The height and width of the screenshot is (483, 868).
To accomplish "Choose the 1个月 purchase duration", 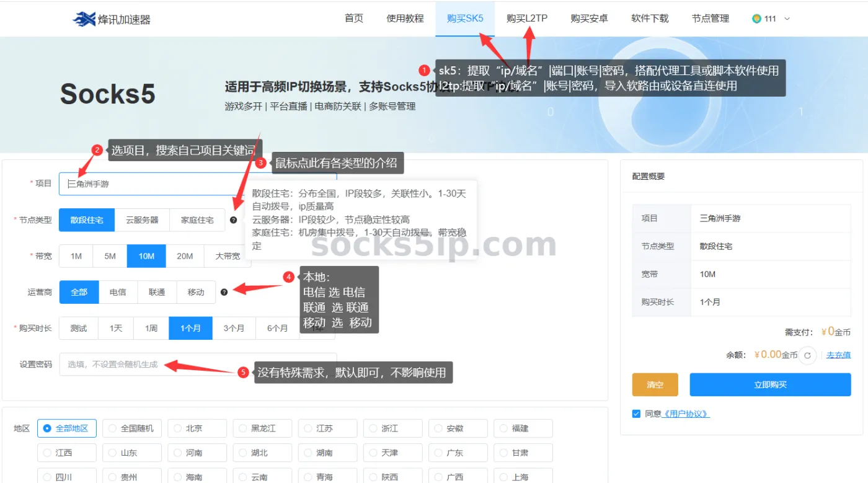I will (190, 328).
